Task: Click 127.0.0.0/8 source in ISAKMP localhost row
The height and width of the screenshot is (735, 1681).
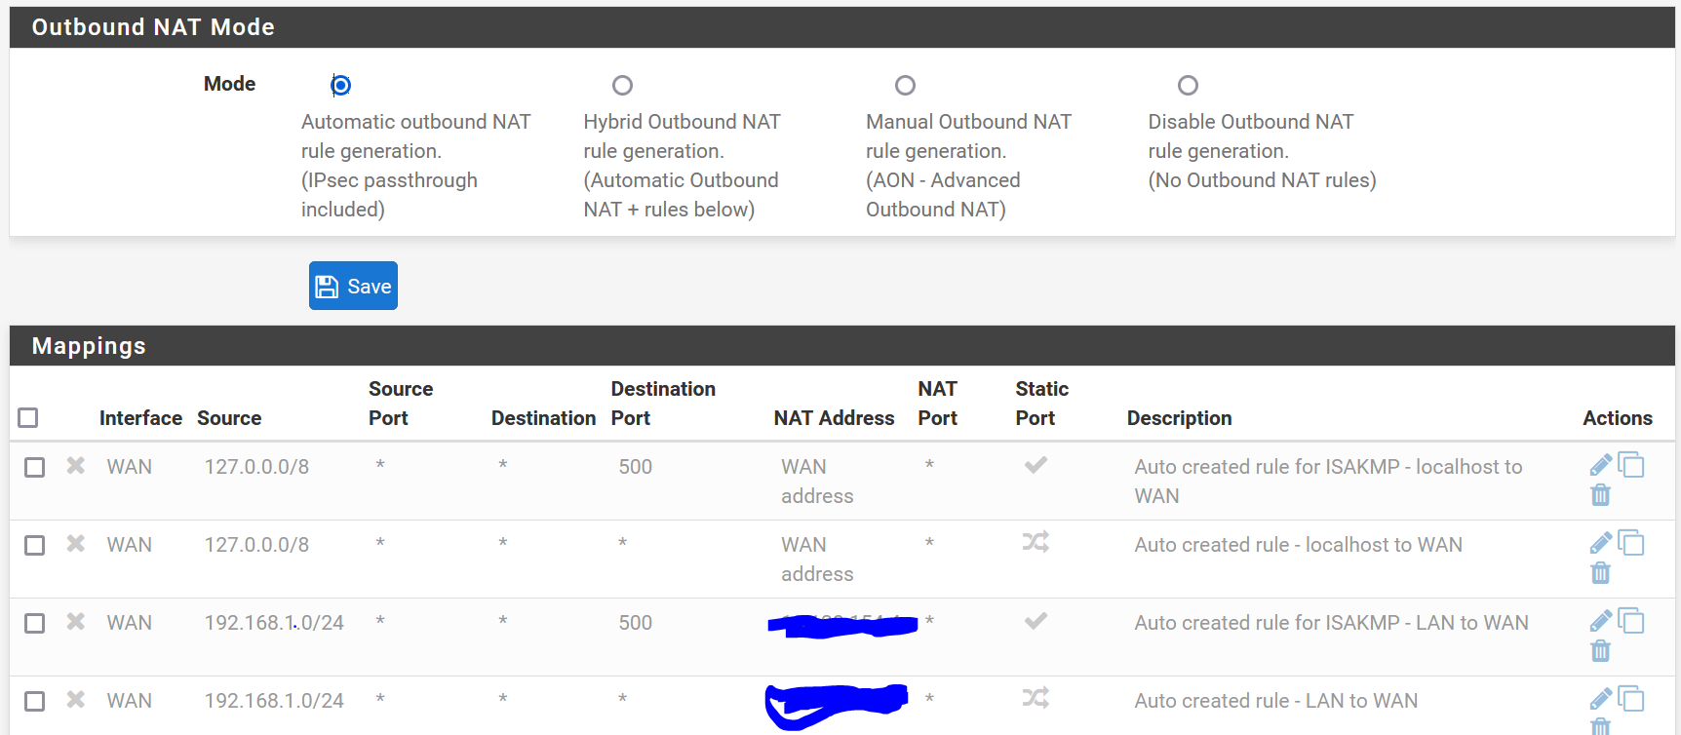Action: 256,467
